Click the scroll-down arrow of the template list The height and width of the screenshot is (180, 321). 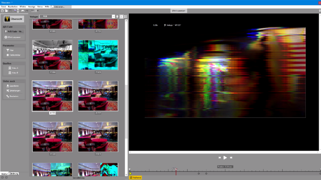point(126,175)
